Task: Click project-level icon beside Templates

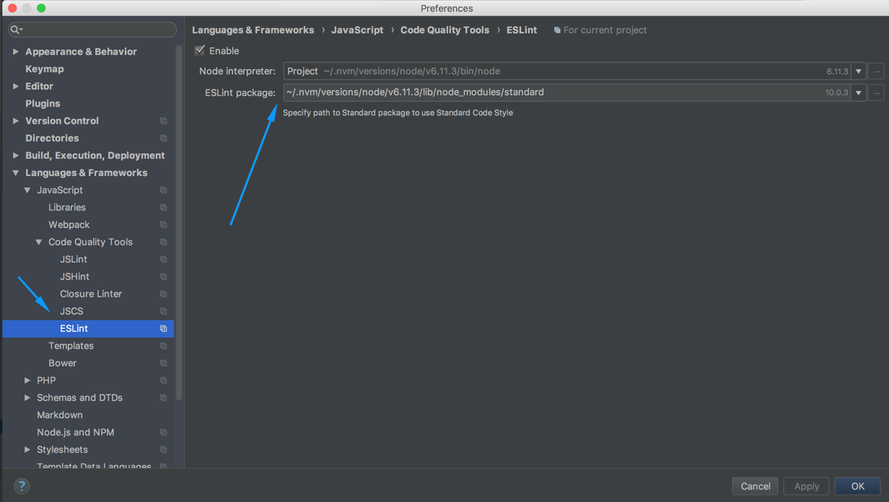Action: coord(163,346)
